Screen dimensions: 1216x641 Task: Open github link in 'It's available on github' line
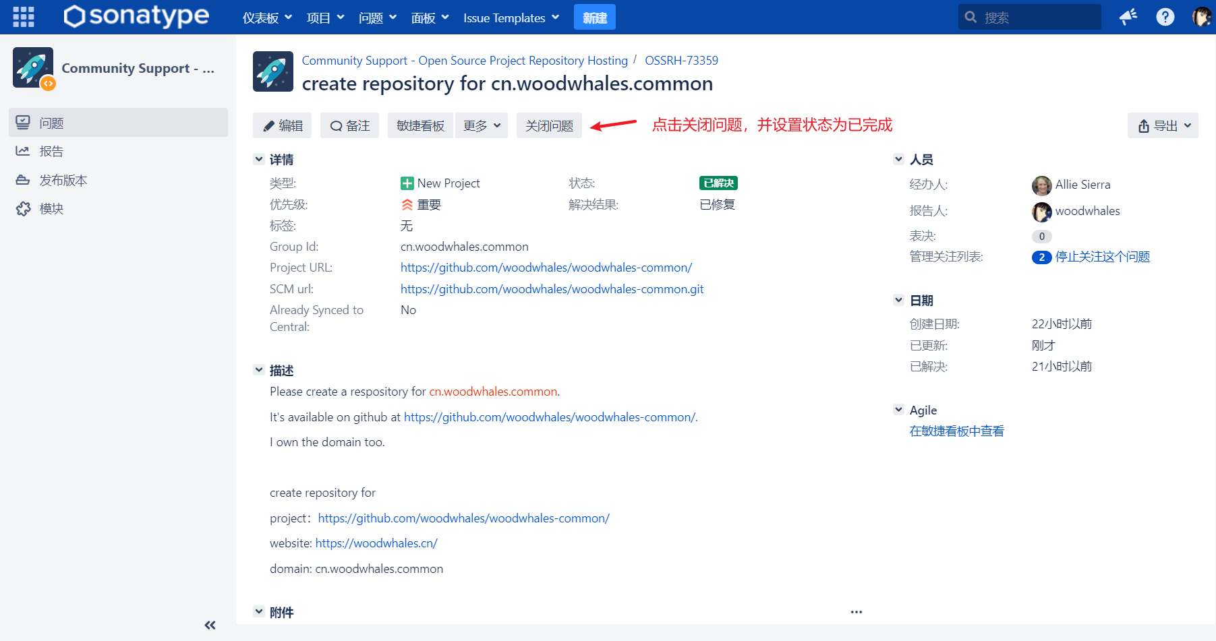coord(550,417)
